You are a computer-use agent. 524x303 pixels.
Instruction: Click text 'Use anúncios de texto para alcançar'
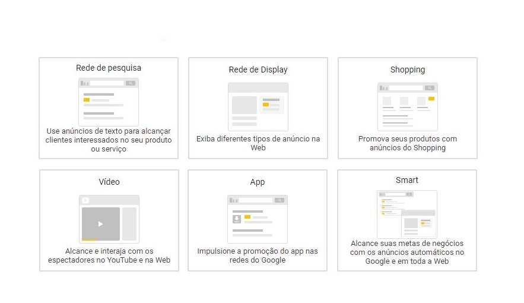(x=109, y=131)
